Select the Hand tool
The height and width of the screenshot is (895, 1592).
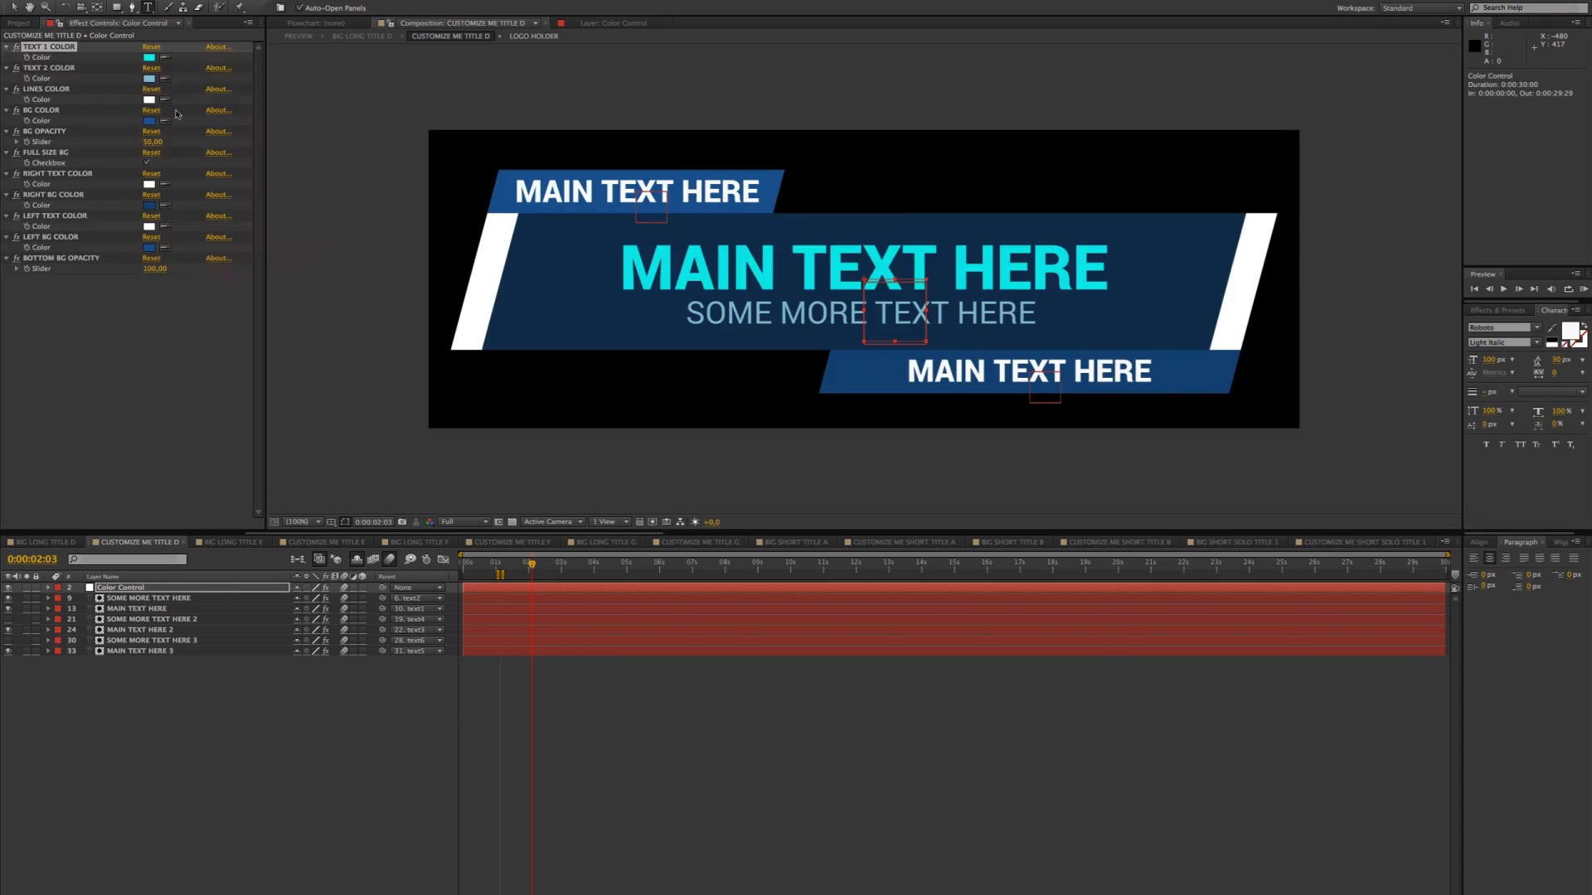click(30, 7)
